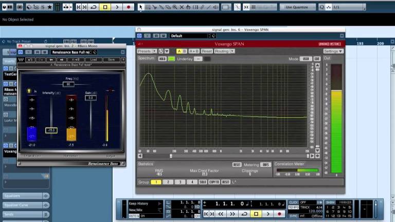The height and width of the screenshot is (222, 395).
Task: Toggle cycle loop in bottom transport panel
Action: pyautogui.click(x=244, y=214)
